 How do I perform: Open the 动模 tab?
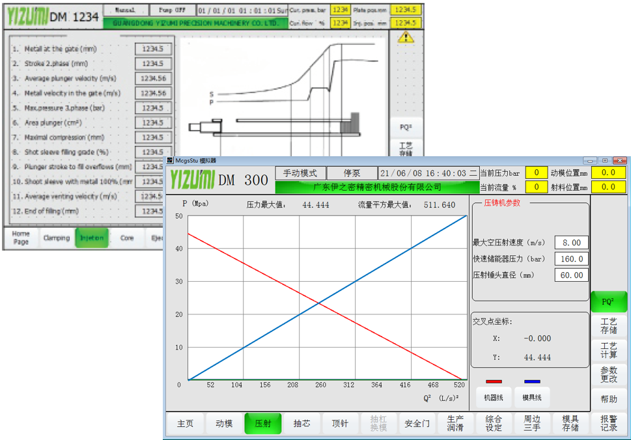click(x=224, y=423)
